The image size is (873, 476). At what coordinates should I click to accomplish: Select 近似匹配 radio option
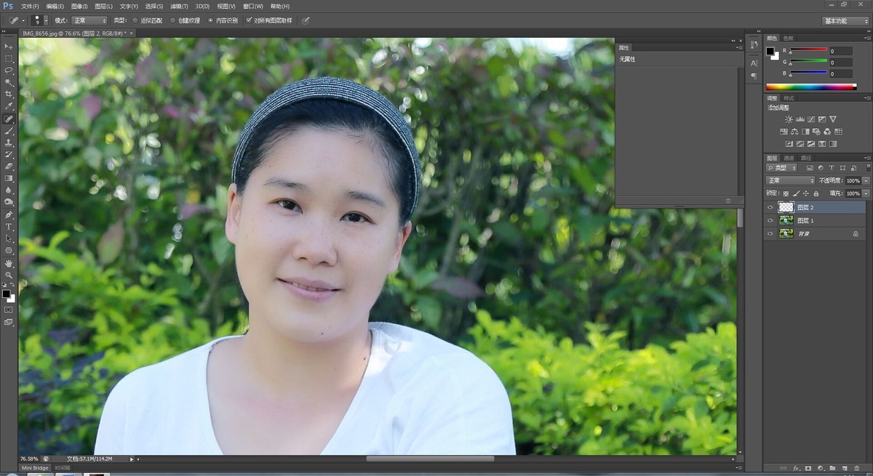pos(135,20)
